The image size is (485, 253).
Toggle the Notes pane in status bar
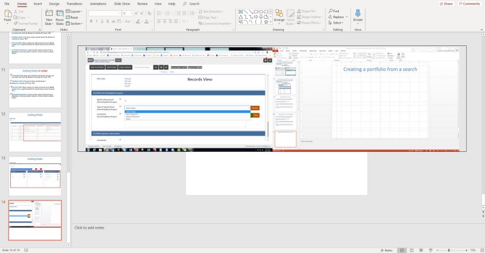tap(386, 249)
